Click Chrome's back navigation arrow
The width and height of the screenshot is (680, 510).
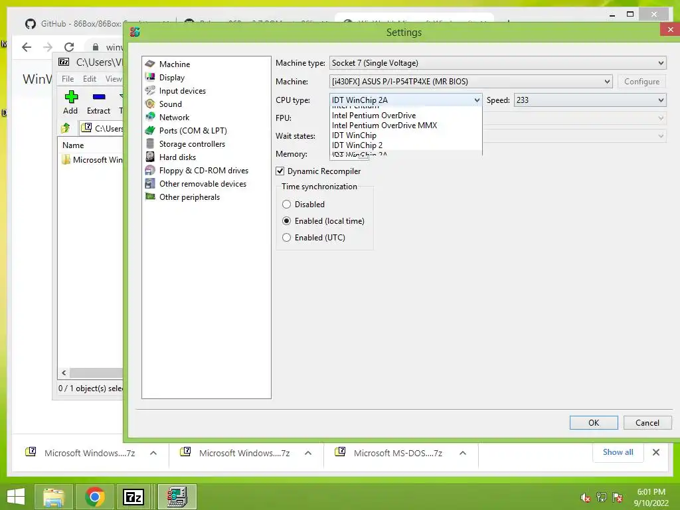[x=27, y=47]
